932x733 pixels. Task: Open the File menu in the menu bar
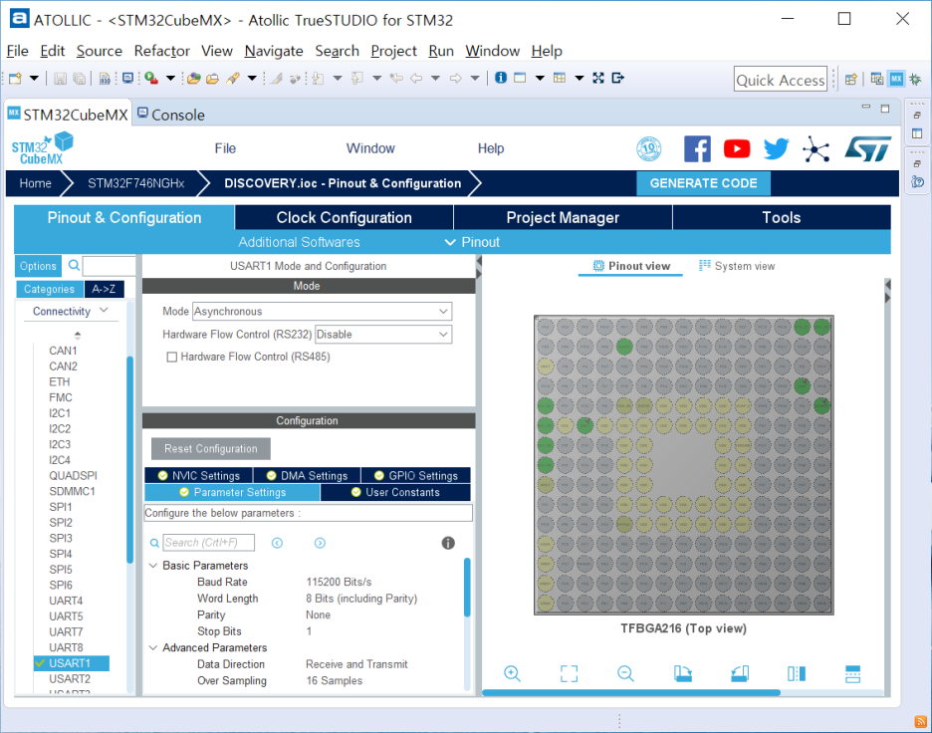click(17, 51)
